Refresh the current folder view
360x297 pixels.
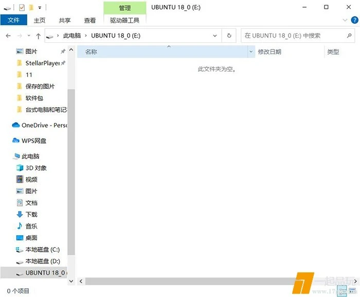coord(229,36)
